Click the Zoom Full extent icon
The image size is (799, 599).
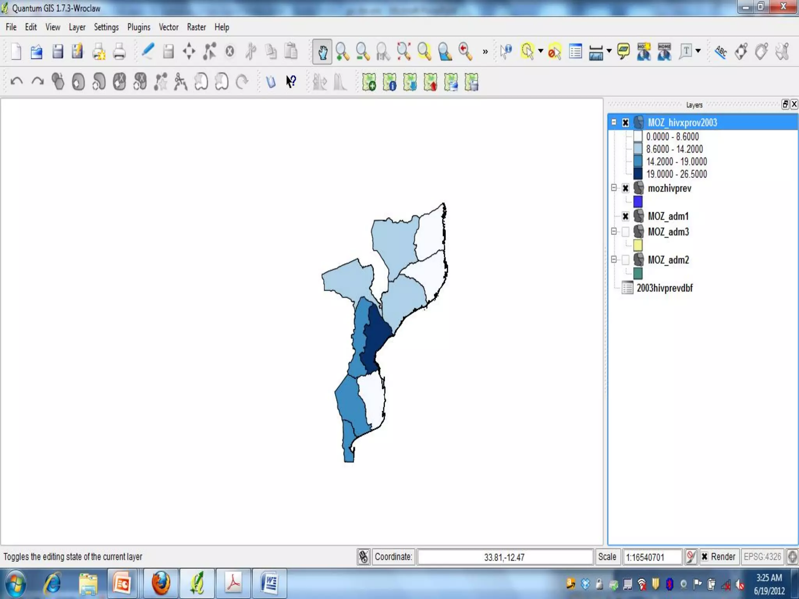[x=403, y=51]
